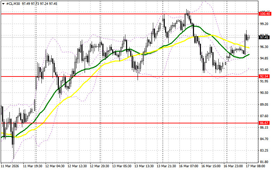272x170 pixels.
Task: Click the 13 Mar 21:30 time label
Action: click(166, 166)
